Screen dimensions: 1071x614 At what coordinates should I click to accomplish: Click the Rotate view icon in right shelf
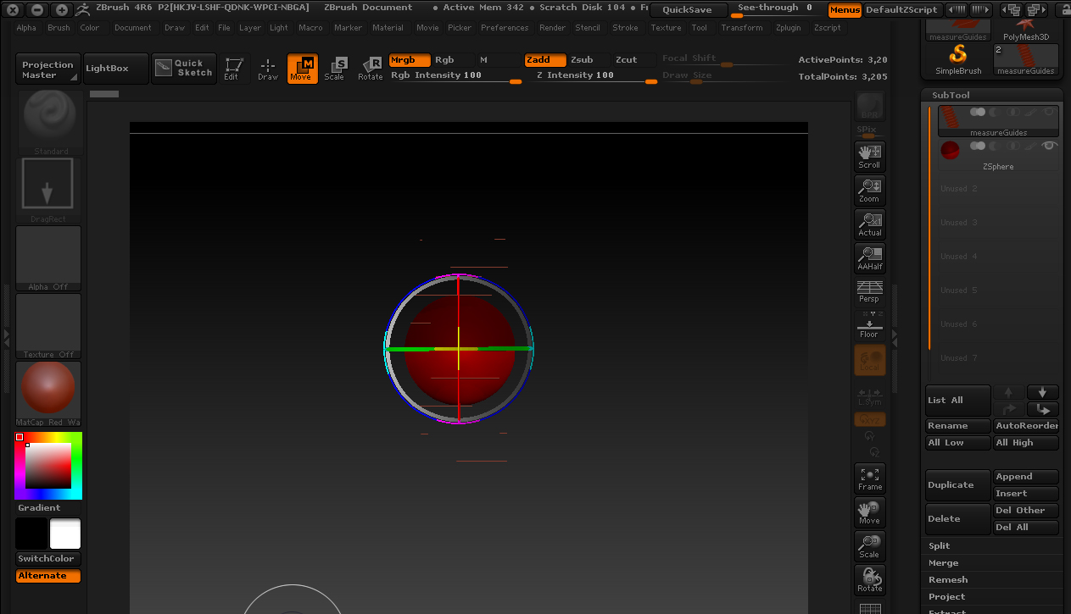click(x=869, y=580)
